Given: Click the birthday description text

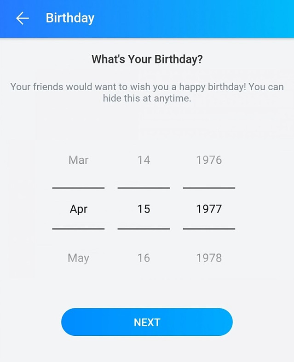Looking at the screenshot, I should click(x=147, y=92).
